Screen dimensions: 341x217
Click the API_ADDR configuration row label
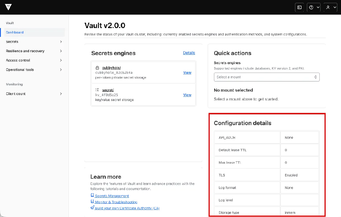point(227,138)
